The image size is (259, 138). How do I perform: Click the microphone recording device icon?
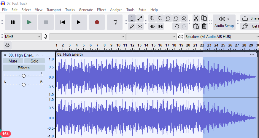46,37
